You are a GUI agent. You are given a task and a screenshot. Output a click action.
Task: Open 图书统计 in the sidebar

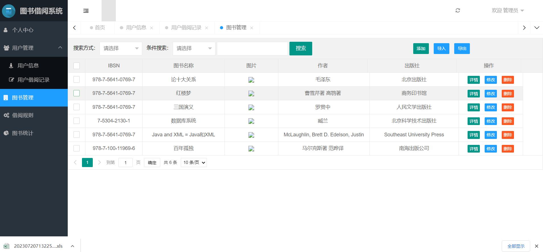[34, 133]
